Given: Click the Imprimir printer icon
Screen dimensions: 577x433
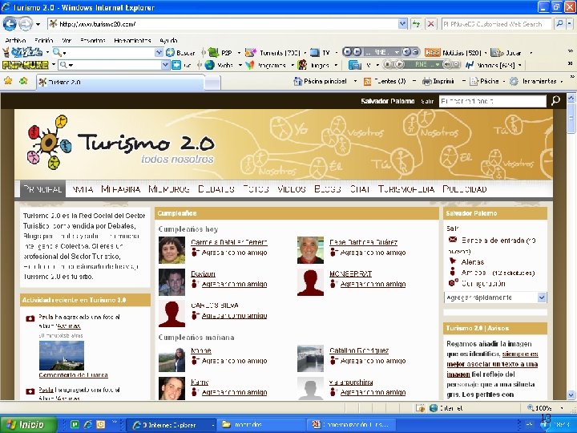Looking at the screenshot, I should (x=426, y=81).
